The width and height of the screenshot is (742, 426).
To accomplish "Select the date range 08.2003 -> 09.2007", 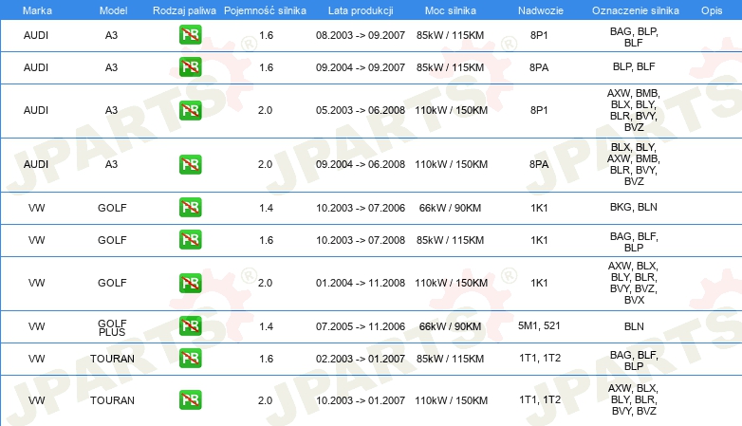I will pyautogui.click(x=361, y=35).
